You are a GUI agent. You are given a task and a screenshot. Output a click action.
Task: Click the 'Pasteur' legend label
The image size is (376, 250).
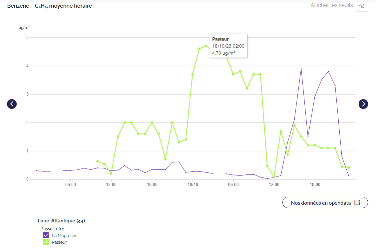pos(59,242)
